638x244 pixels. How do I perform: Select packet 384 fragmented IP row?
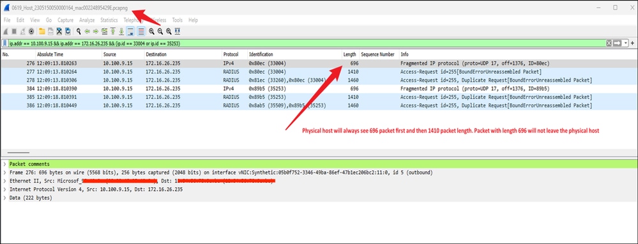tap(319, 89)
